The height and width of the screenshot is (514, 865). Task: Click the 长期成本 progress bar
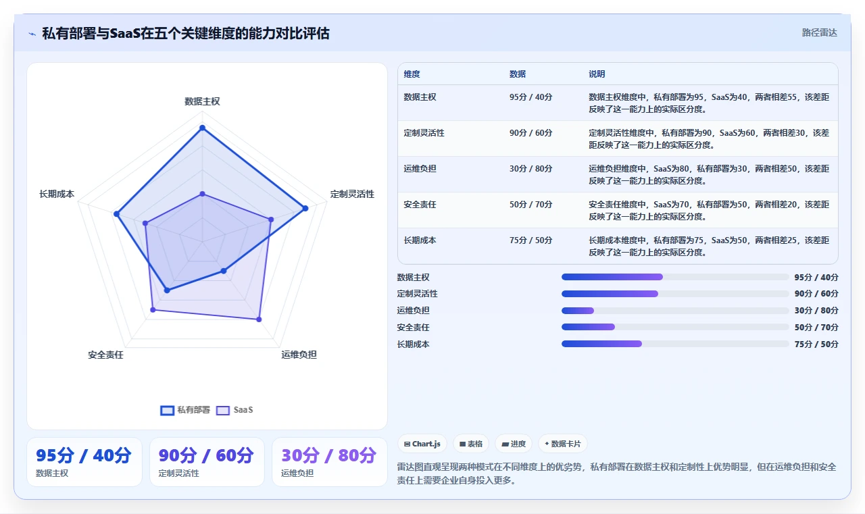(675, 344)
